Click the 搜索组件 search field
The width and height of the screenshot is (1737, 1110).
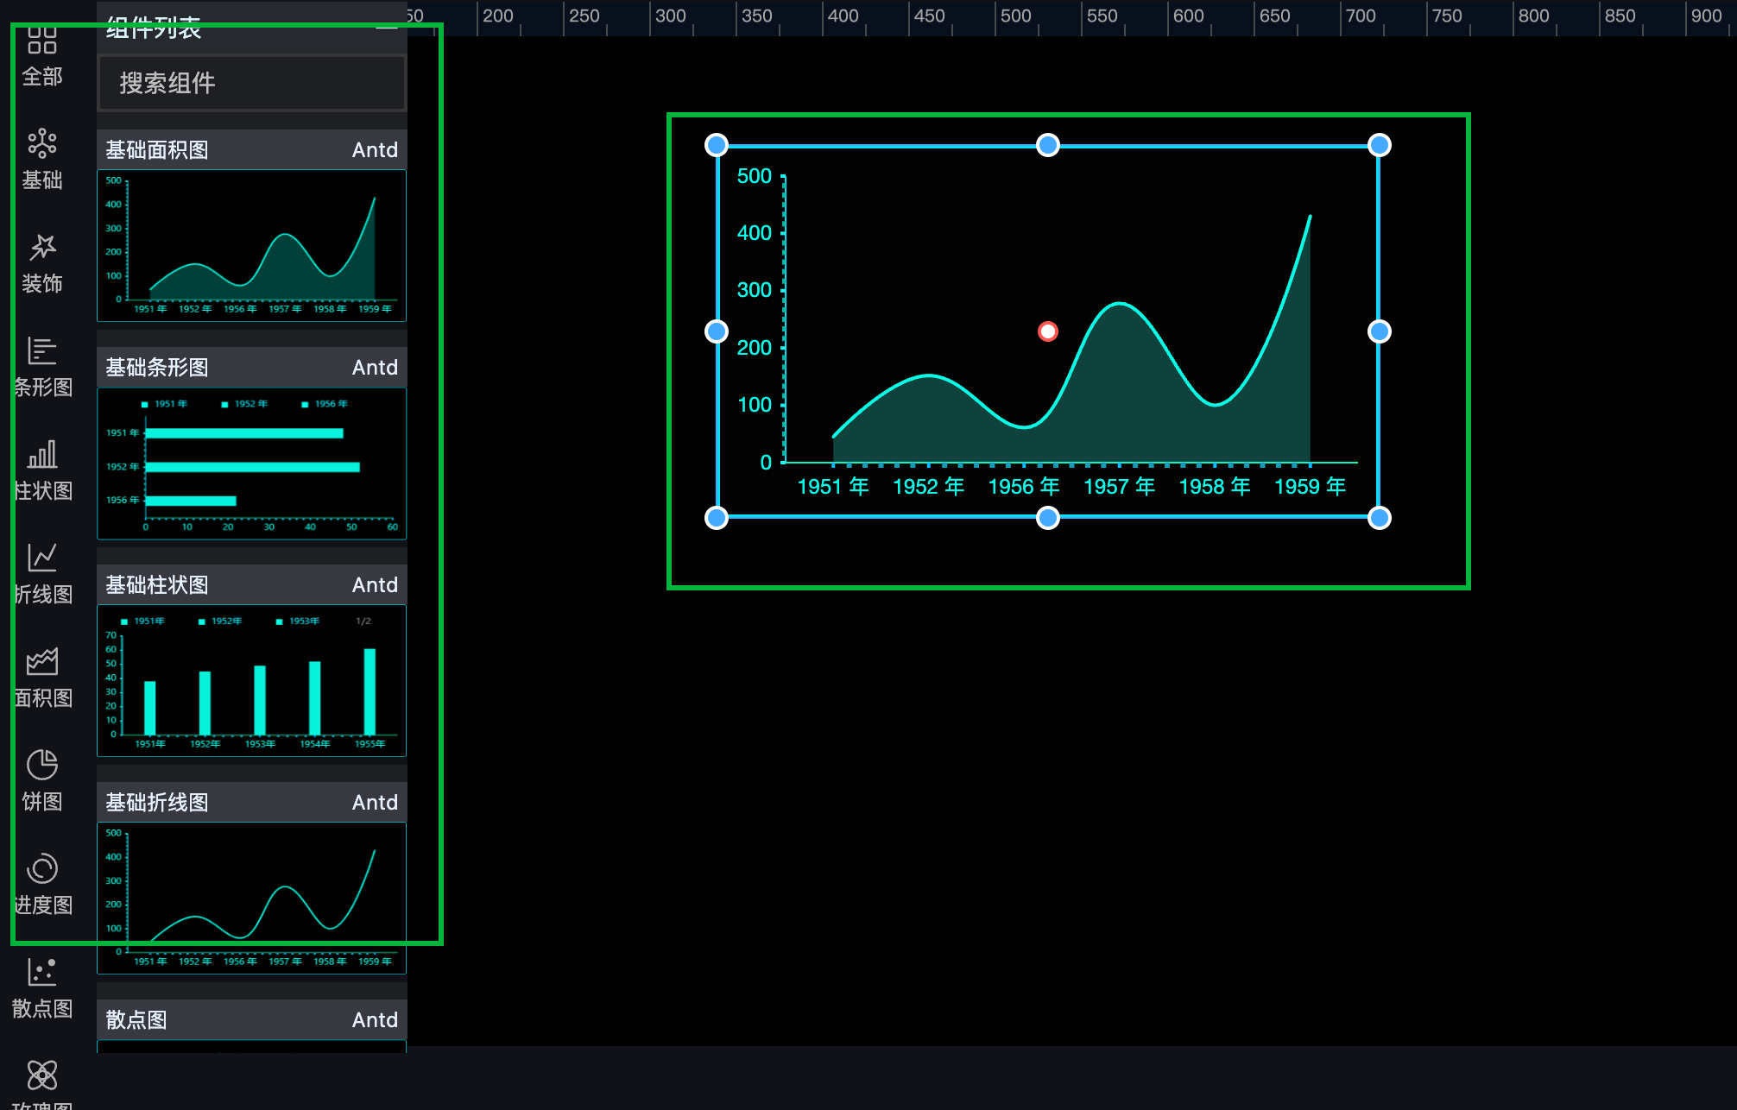click(x=251, y=83)
